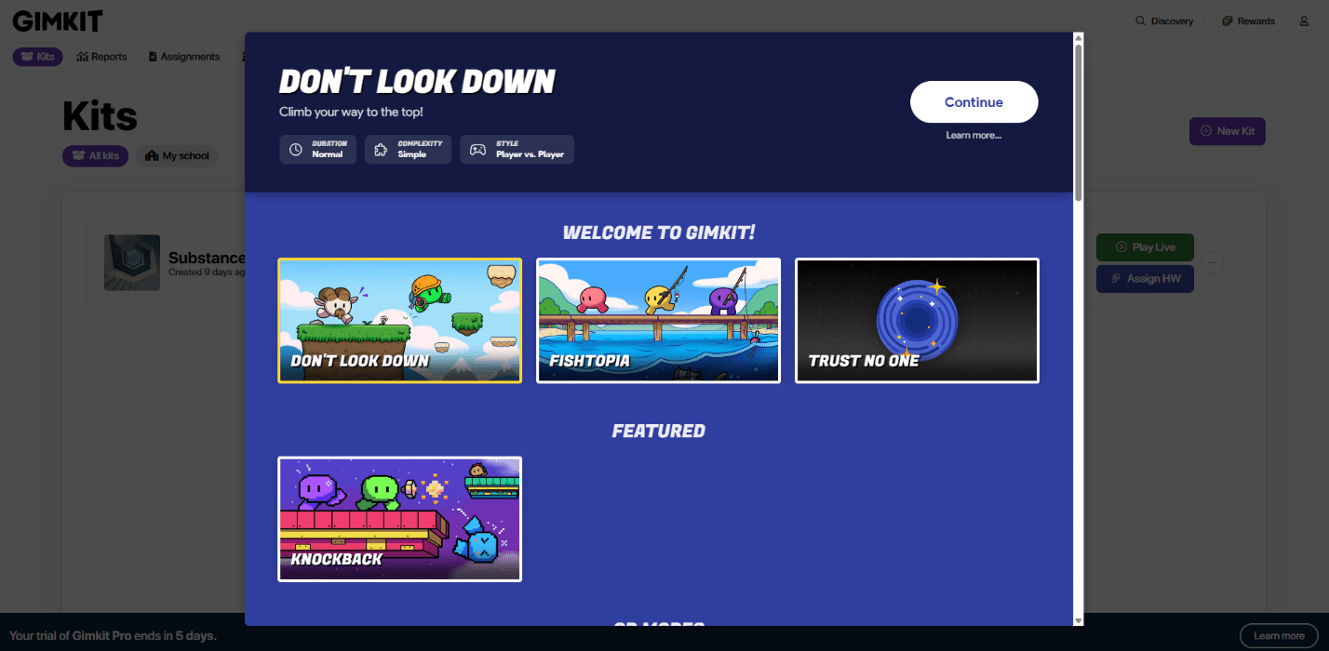Switch to the Kits tab
Viewport: 1329px width, 651px height.
pos(38,57)
